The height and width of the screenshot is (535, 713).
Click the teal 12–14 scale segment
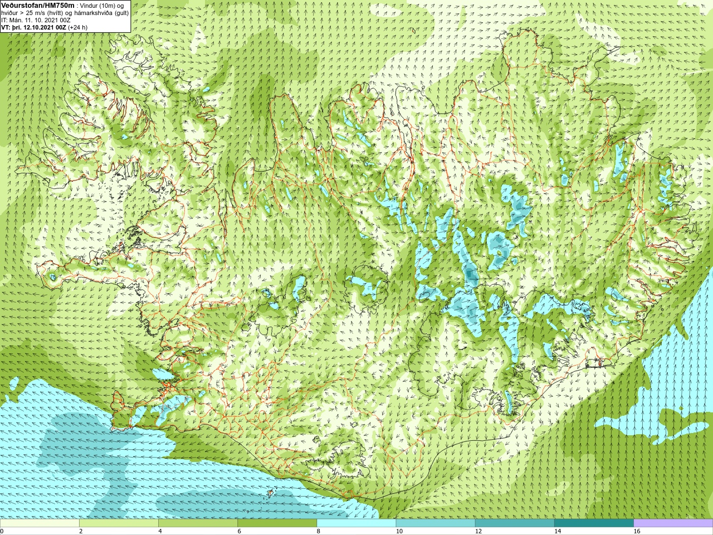pos(515,523)
